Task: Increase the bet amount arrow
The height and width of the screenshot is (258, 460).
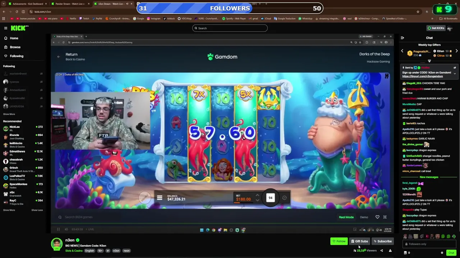Action: [x=257, y=196]
